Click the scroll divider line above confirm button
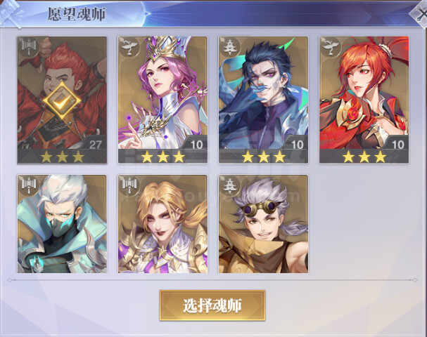Screen dimensions: 427x337 212,279
